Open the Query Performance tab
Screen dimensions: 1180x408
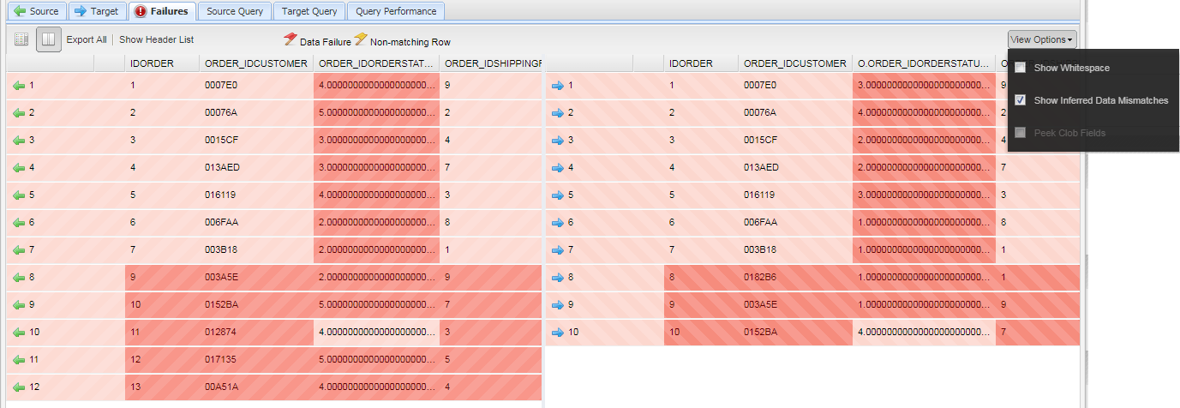(397, 11)
